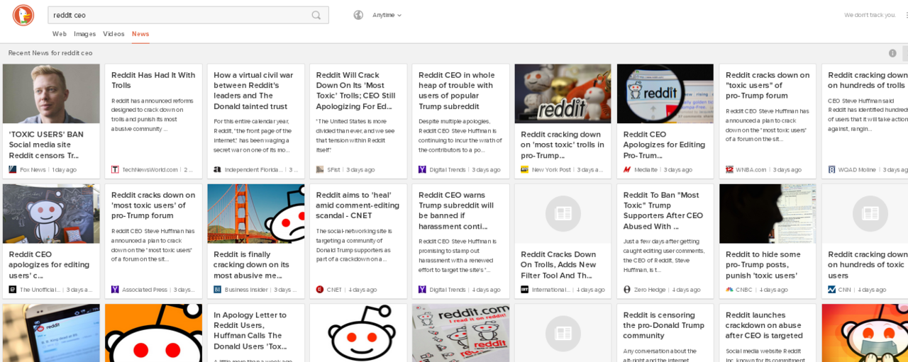The image size is (908, 362).
Task: Click the WQAD Moline source icon
Action: [x=831, y=169]
